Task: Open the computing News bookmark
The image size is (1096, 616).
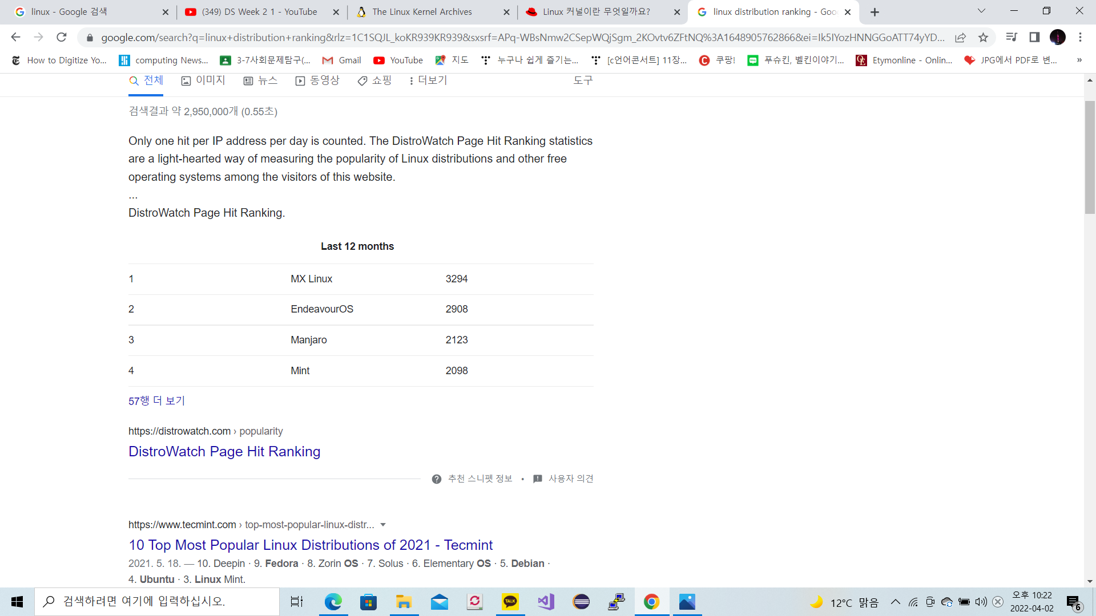Action: [163, 60]
